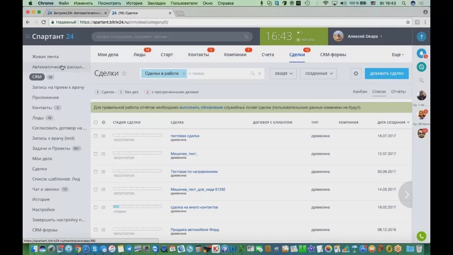Click the right sidebar search icon

click(x=421, y=80)
